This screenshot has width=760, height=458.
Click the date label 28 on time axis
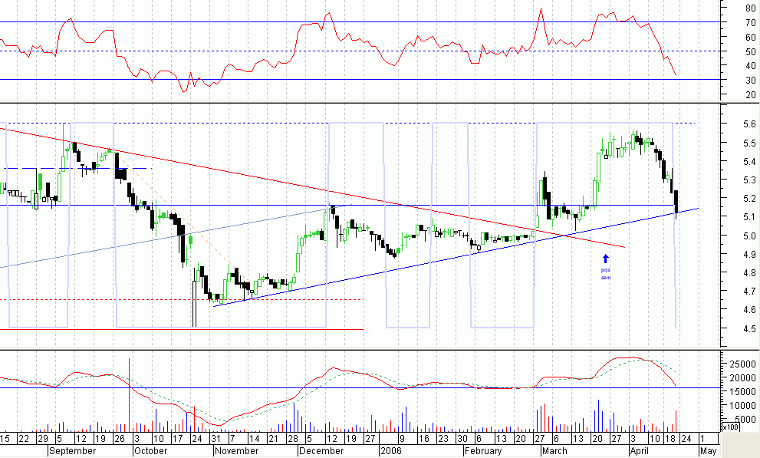click(x=293, y=439)
